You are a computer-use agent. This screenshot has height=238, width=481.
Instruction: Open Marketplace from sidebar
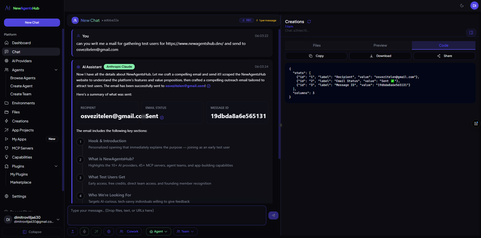click(x=21, y=182)
